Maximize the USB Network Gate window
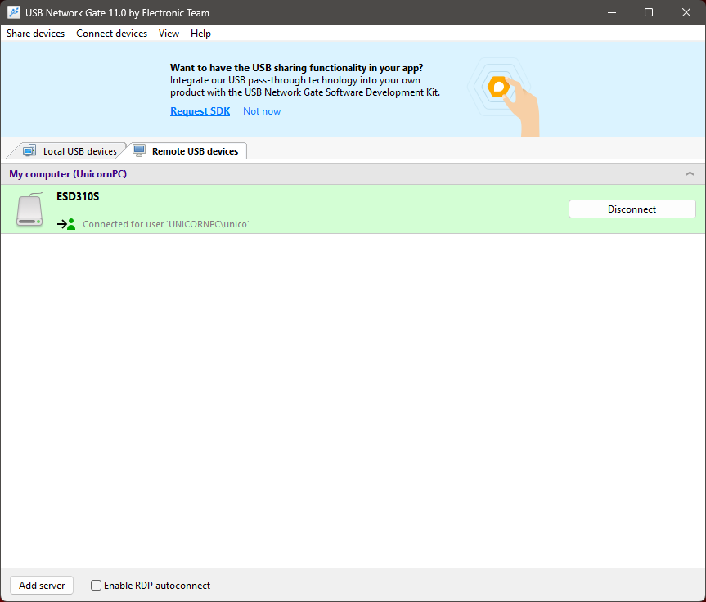The width and height of the screenshot is (706, 602). (x=649, y=12)
